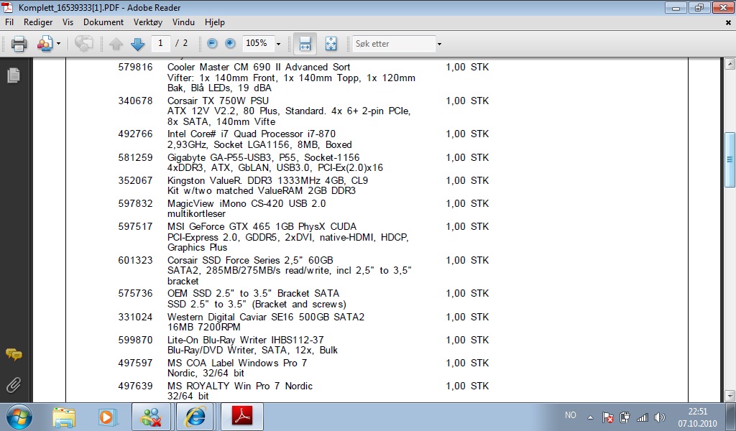Open Internet Explorer from taskbar
This screenshot has width=736, height=431.
194,417
